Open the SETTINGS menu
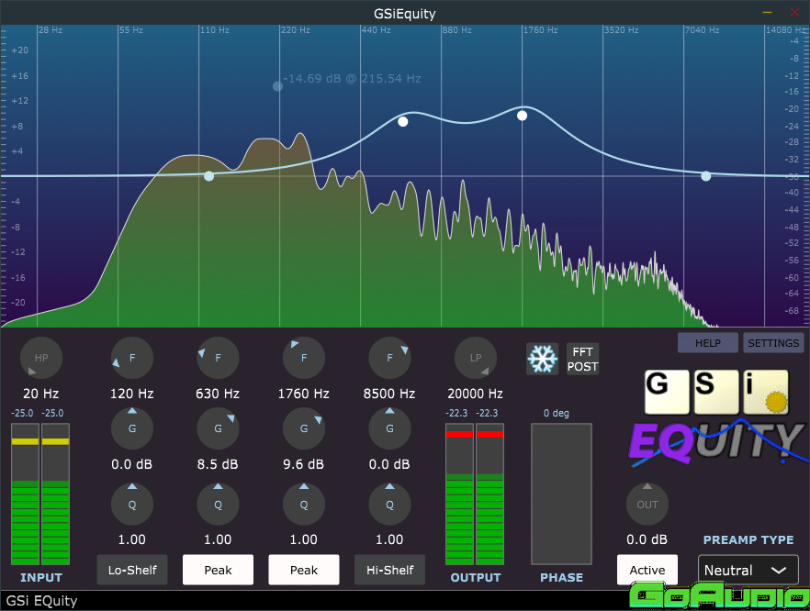Image resolution: width=810 pixels, height=611 pixels. point(773,343)
